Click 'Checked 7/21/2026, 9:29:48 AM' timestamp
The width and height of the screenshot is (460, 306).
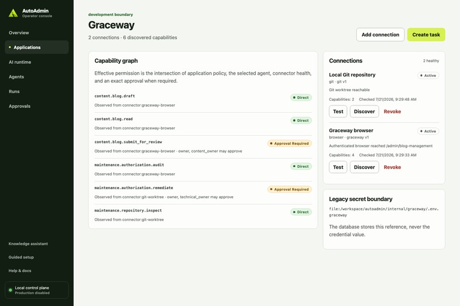point(388,99)
